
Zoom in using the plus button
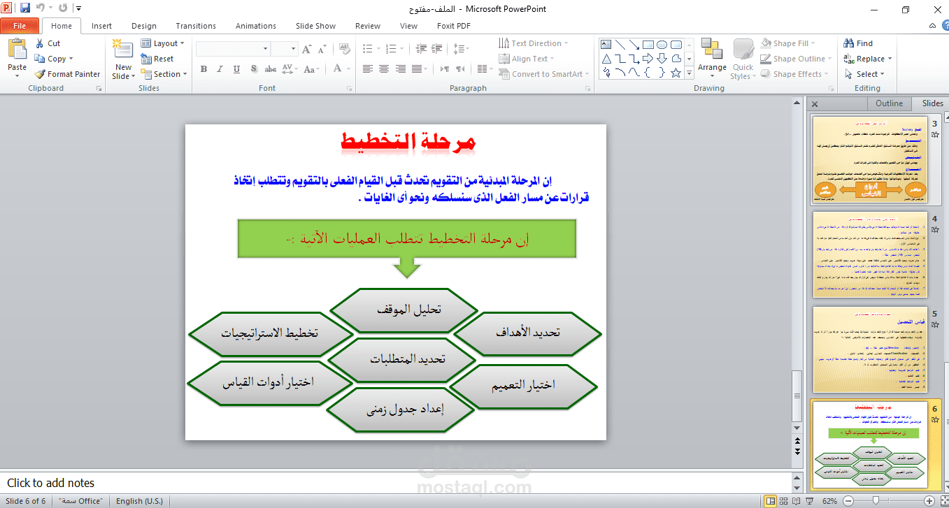[929, 500]
